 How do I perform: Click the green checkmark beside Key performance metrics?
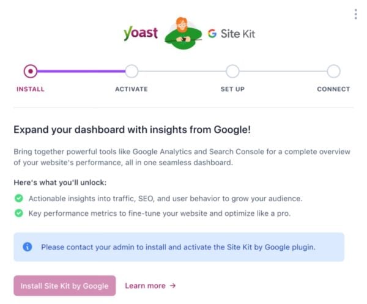19,213
